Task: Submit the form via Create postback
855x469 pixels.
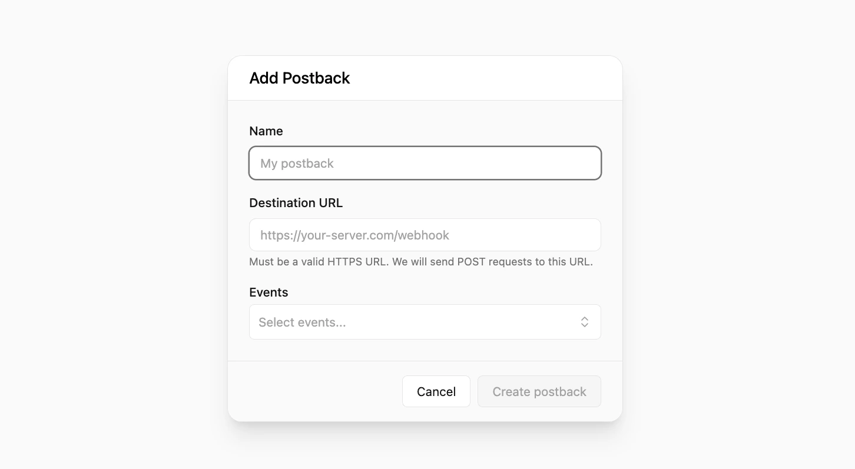Action: click(539, 391)
